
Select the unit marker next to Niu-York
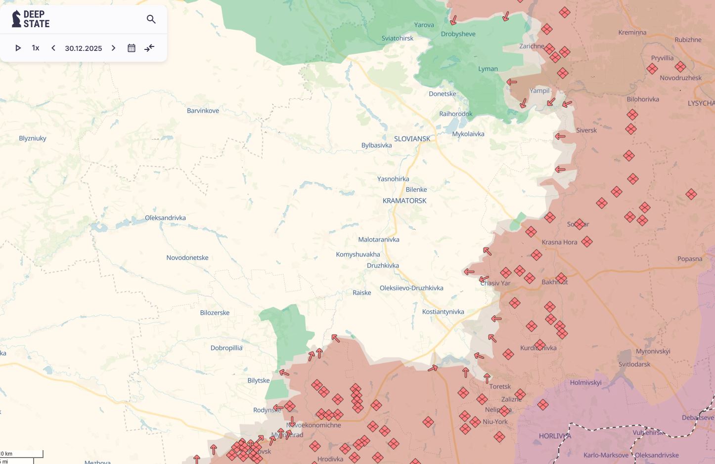point(475,422)
